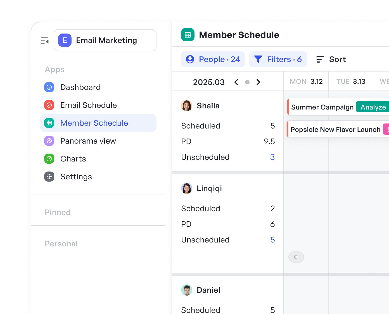
Task: Click the Sort button
Action: [331, 59]
